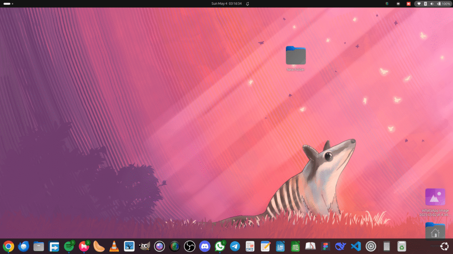Open system Settings gear icon

pyautogui.click(x=371, y=247)
